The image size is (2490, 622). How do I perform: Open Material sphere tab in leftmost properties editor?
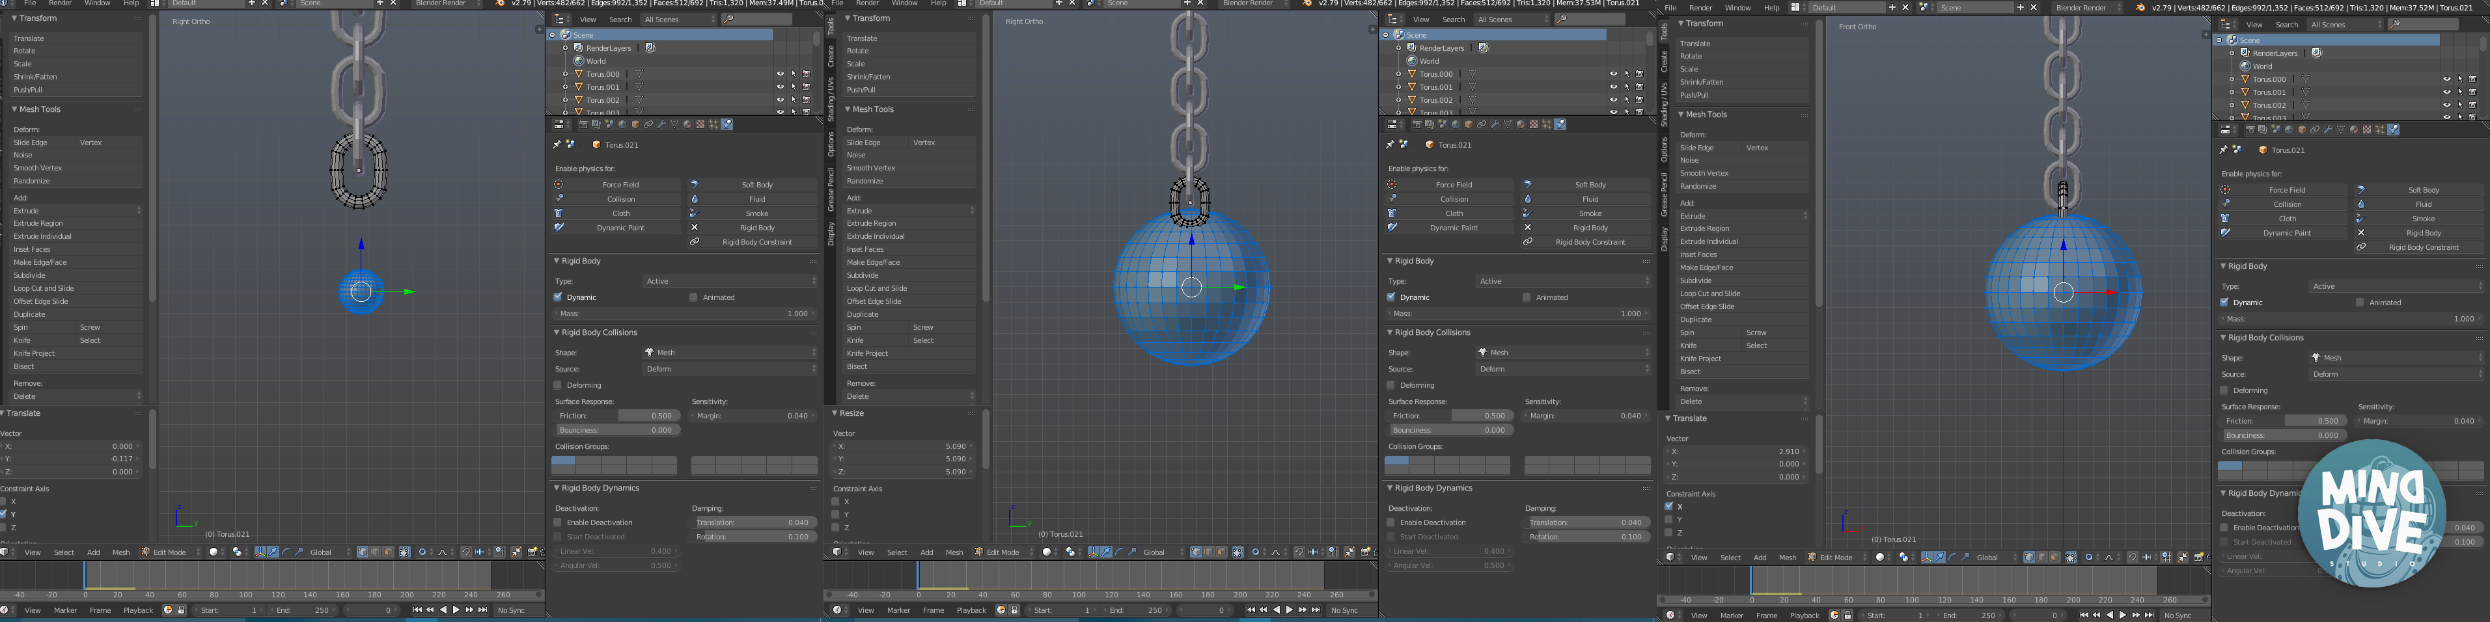click(687, 124)
